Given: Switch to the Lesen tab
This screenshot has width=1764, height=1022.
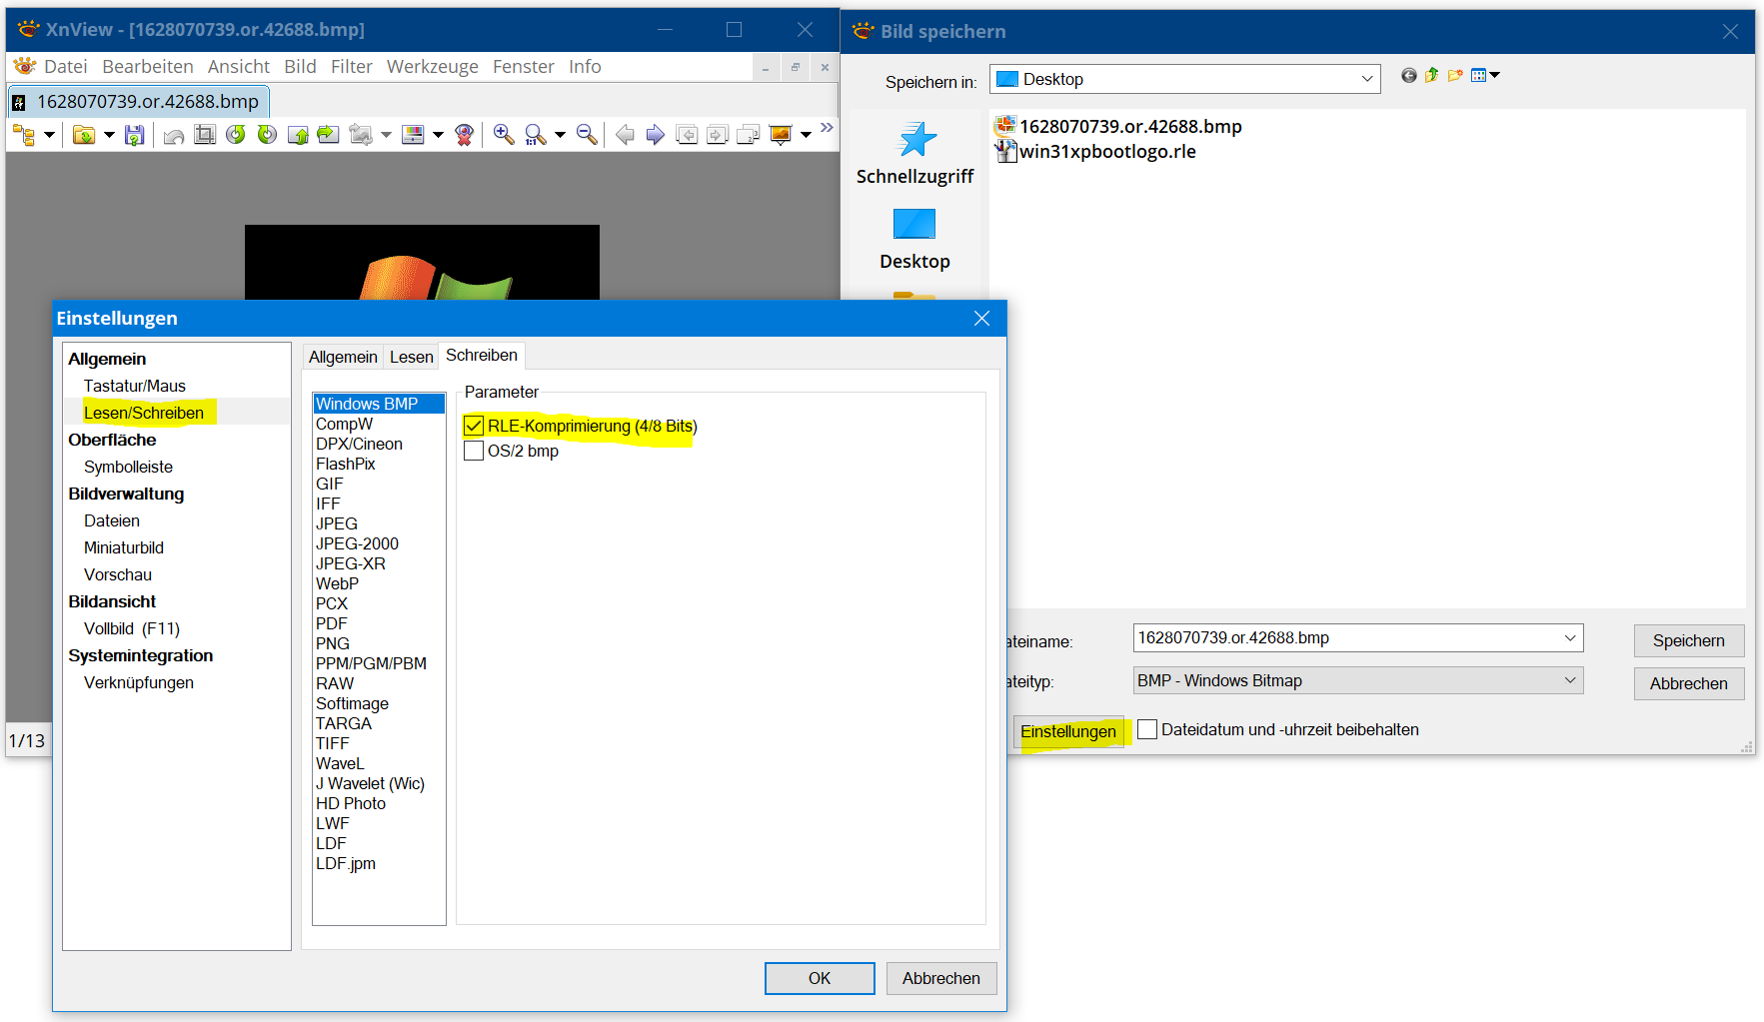Looking at the screenshot, I should click(x=411, y=357).
